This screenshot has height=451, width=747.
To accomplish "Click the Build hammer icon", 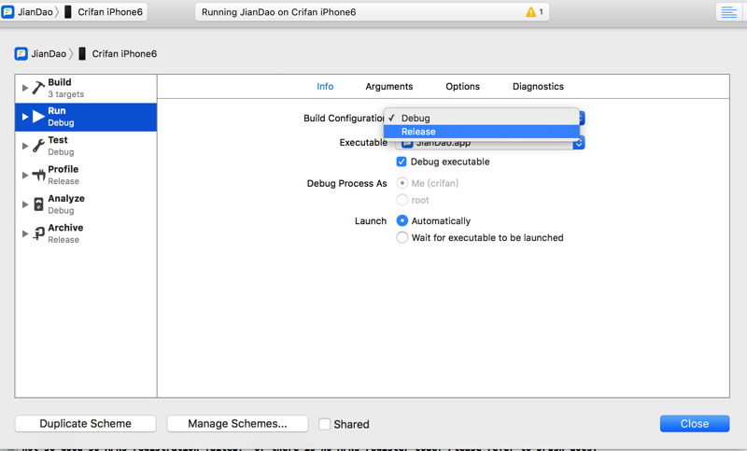I will point(38,88).
